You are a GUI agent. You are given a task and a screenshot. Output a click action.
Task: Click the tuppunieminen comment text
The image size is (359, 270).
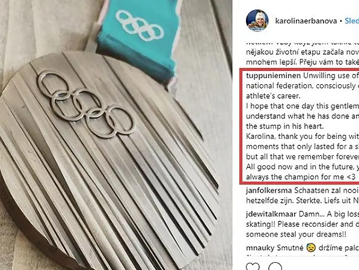(x=302, y=126)
